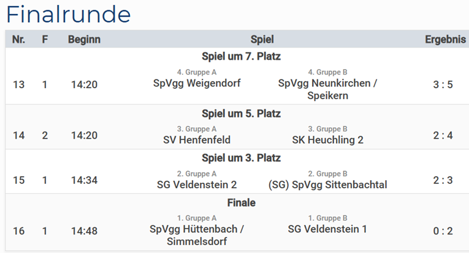Open SG Veldenstein 2 team entry
Viewport: 469px width, 253px height.
(197, 185)
